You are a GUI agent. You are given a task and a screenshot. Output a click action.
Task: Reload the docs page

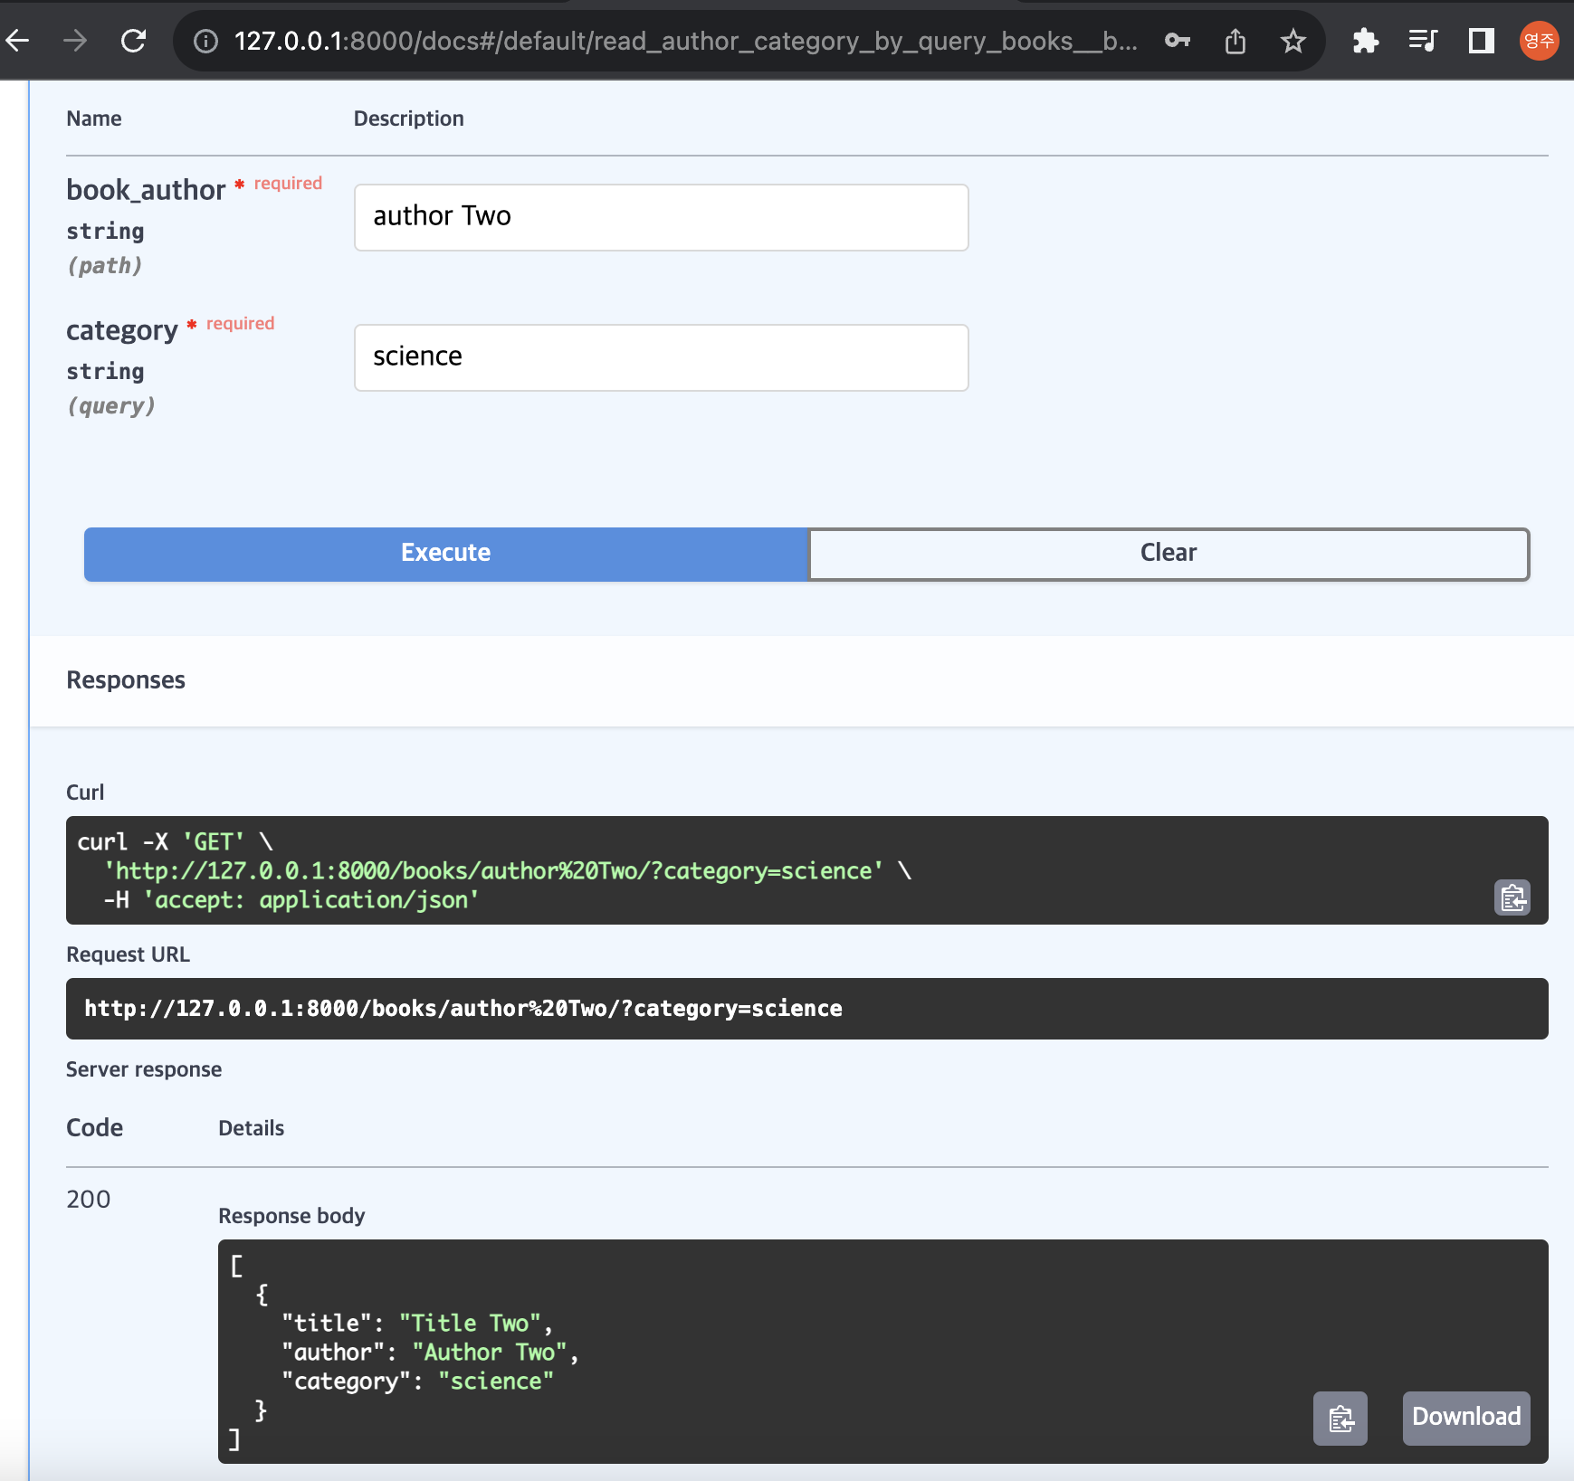tap(134, 41)
